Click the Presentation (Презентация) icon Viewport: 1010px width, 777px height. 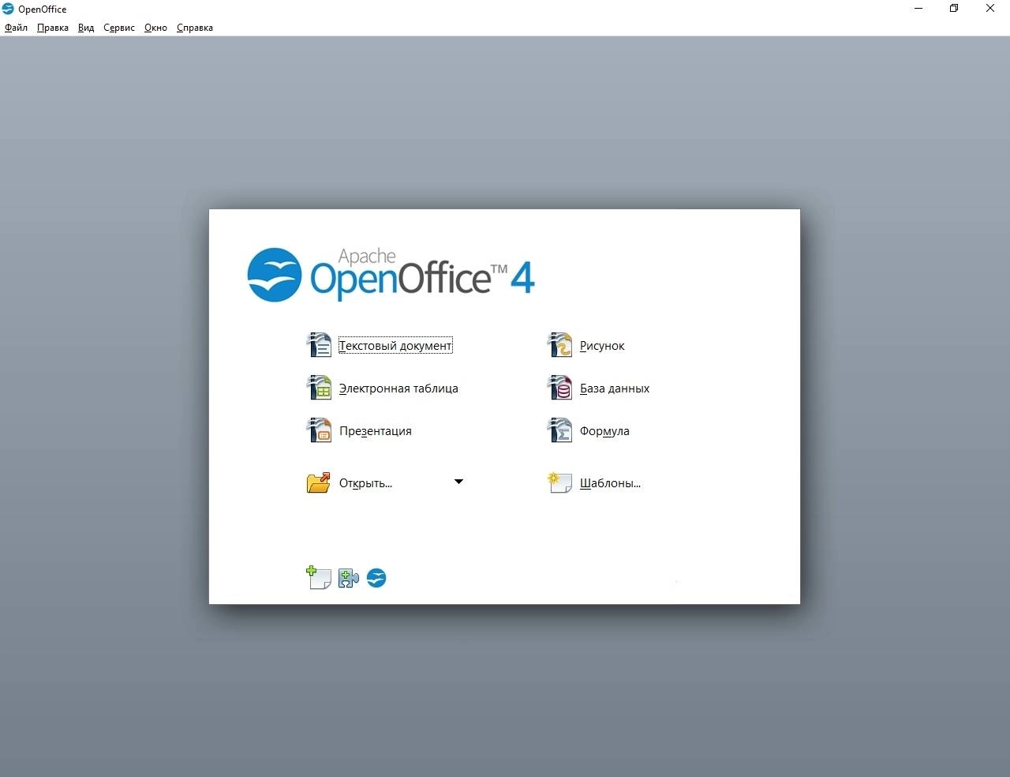coord(319,430)
